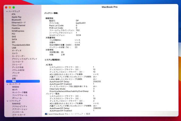Click the green zoom window button

click(14, 7)
